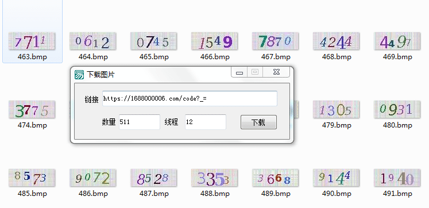Select the 479.bmp image file
Image resolution: width=429 pixels, height=208 pixels.
tap(336, 110)
